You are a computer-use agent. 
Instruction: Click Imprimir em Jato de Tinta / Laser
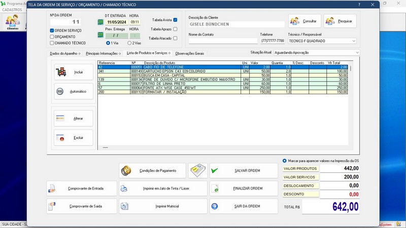163,188
